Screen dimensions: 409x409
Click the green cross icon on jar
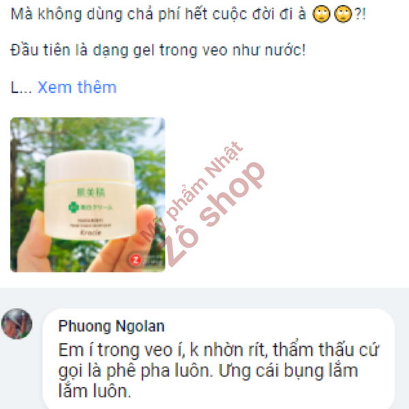(74, 207)
